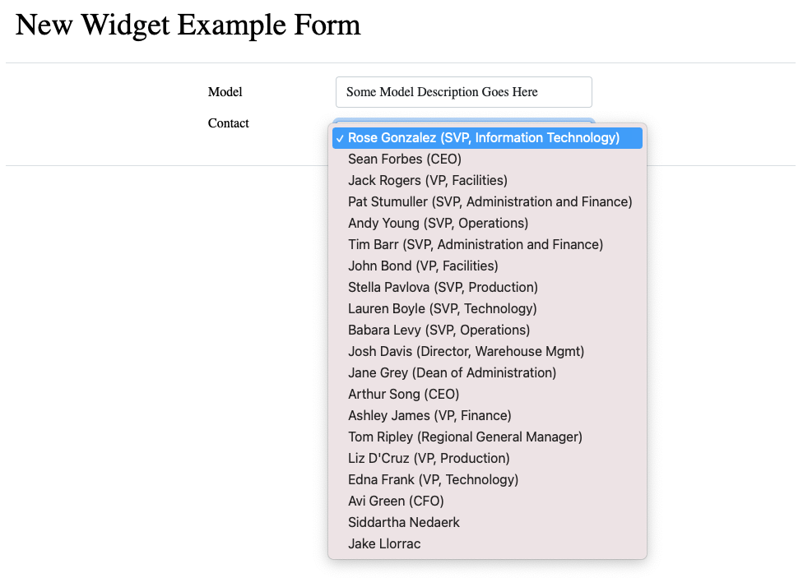Select Tom Ripley (Regional General Manager)

[465, 437]
